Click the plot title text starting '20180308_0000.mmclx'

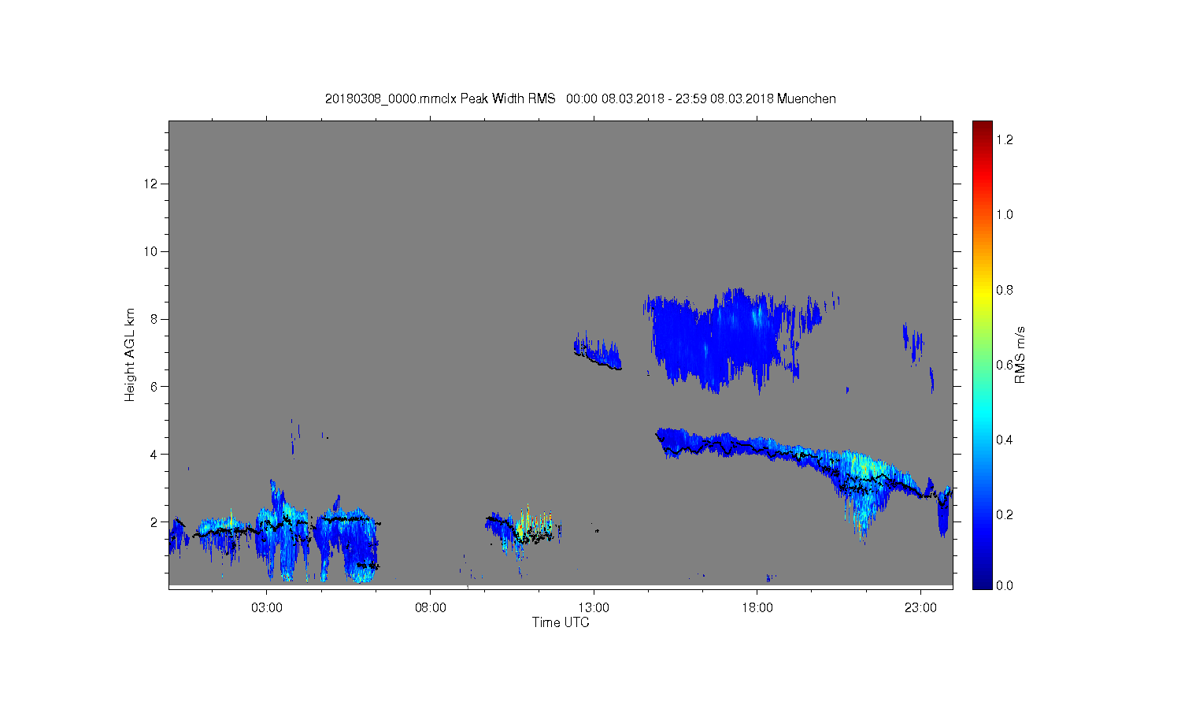tap(580, 98)
